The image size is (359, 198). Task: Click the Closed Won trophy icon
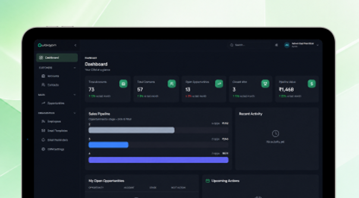coord(265,84)
